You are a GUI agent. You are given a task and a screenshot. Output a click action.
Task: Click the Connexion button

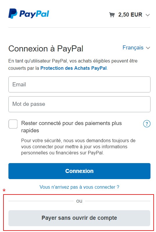coord(79,171)
